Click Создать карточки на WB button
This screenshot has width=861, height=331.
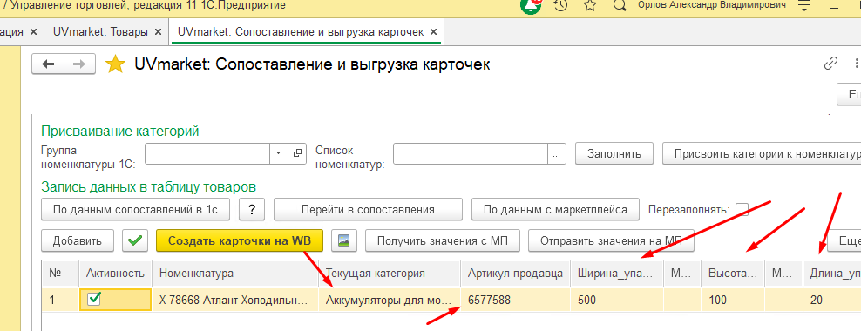click(x=240, y=240)
